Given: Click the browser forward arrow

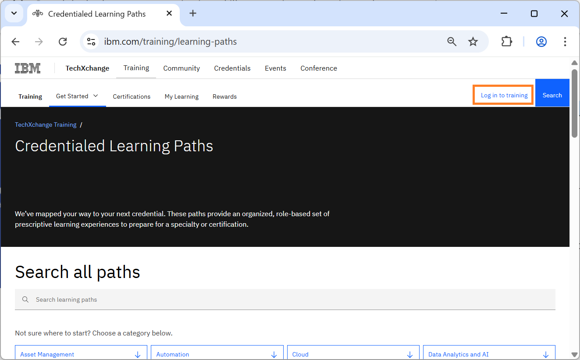Looking at the screenshot, I should click(39, 42).
